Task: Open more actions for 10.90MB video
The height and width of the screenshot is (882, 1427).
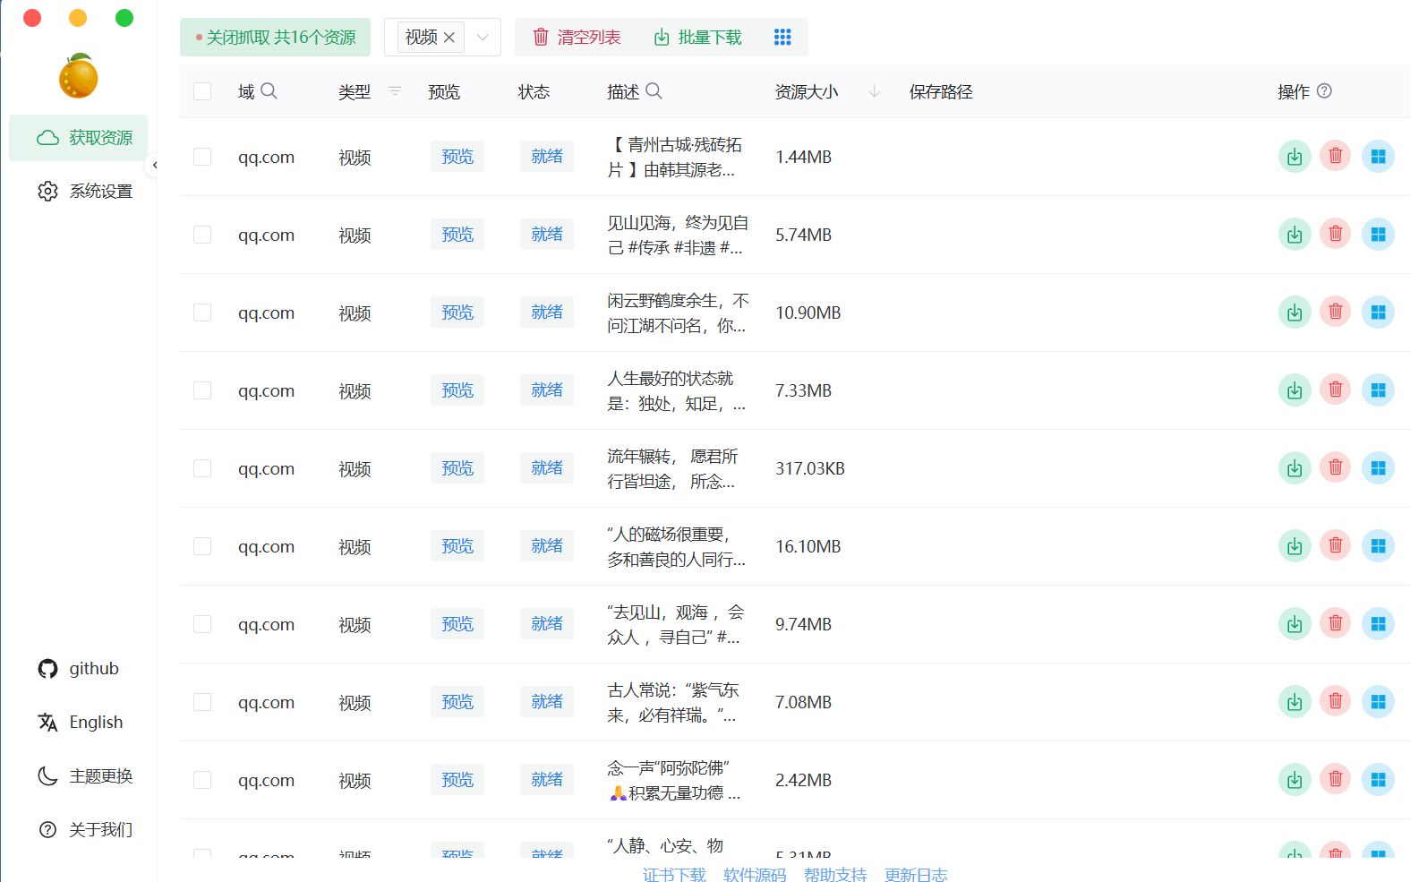Action: (x=1378, y=313)
